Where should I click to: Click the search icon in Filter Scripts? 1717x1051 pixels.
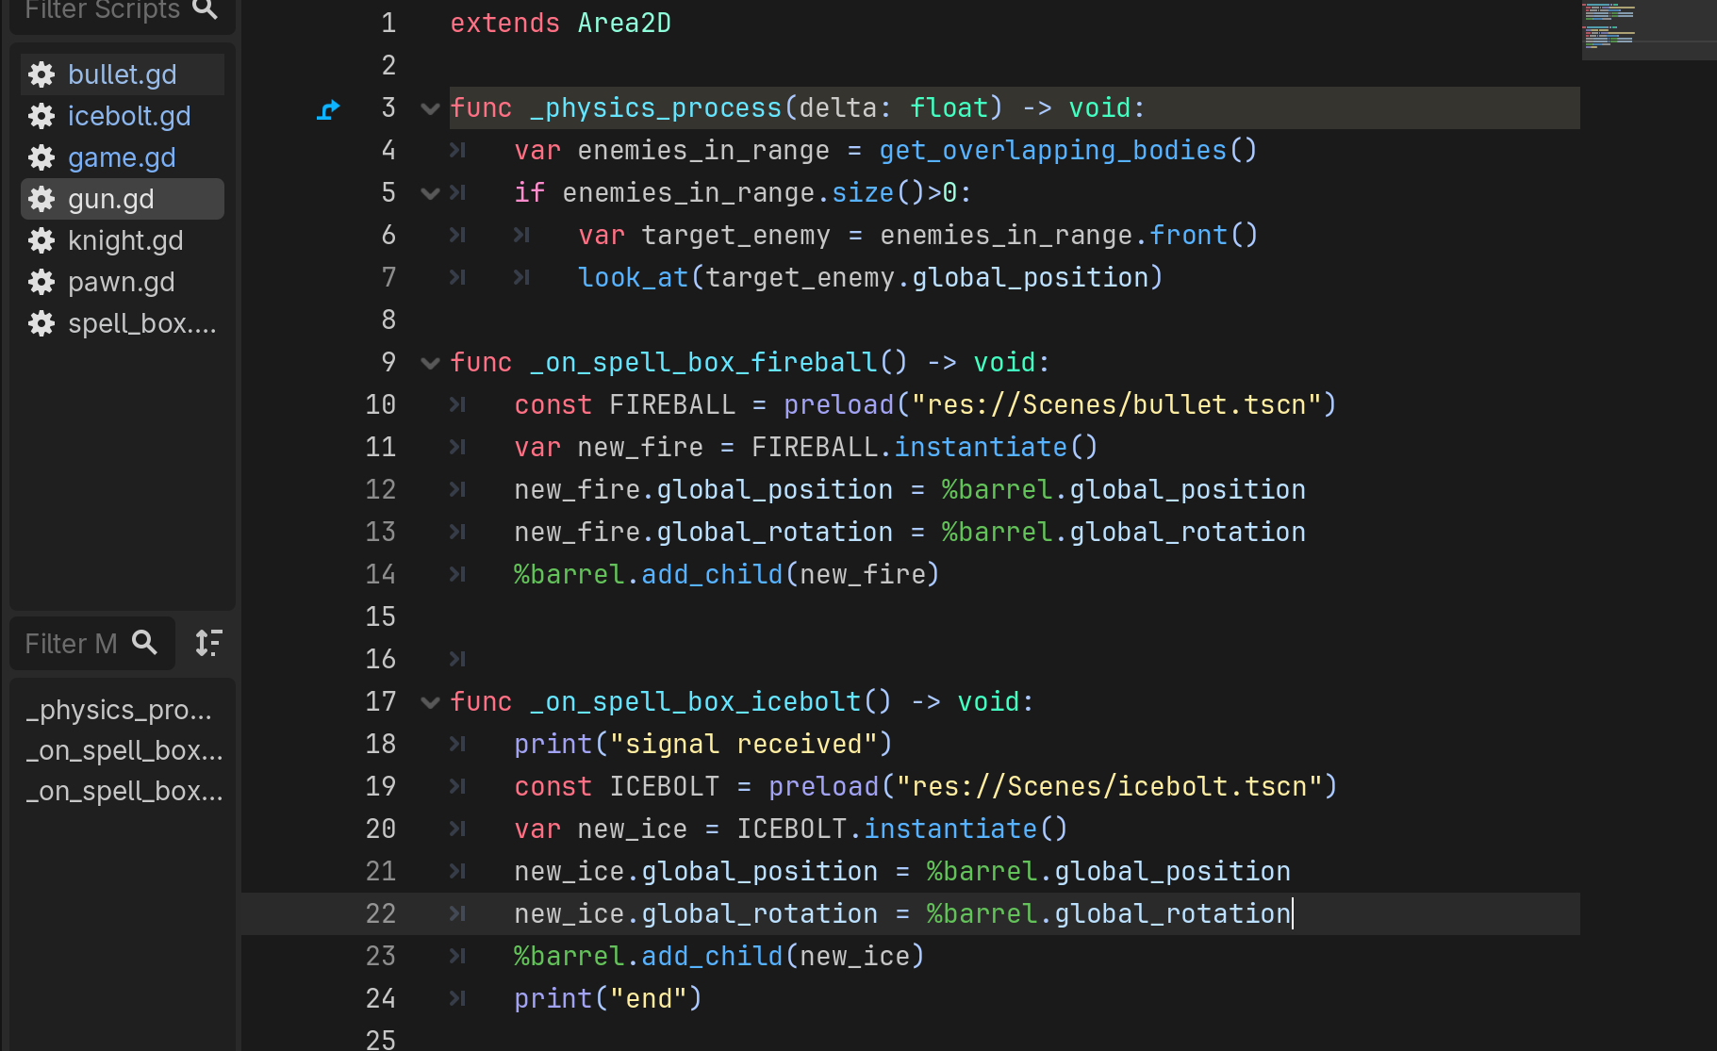click(205, 10)
